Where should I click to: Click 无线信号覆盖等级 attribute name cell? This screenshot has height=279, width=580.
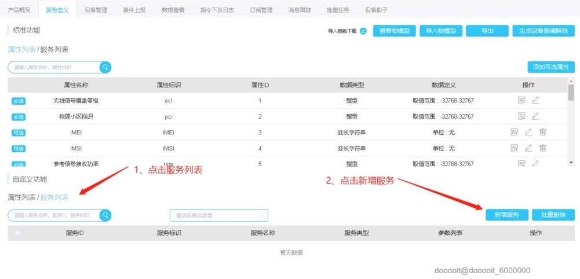76,101
